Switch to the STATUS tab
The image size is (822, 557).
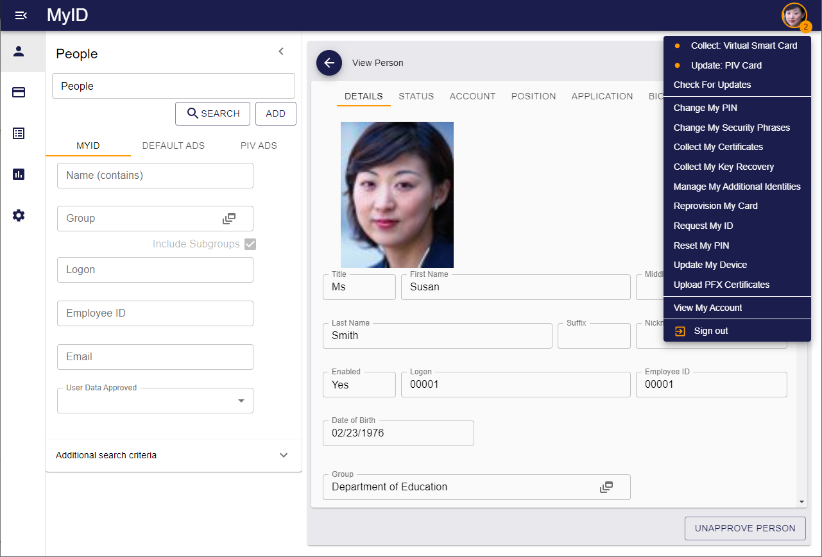tap(416, 96)
